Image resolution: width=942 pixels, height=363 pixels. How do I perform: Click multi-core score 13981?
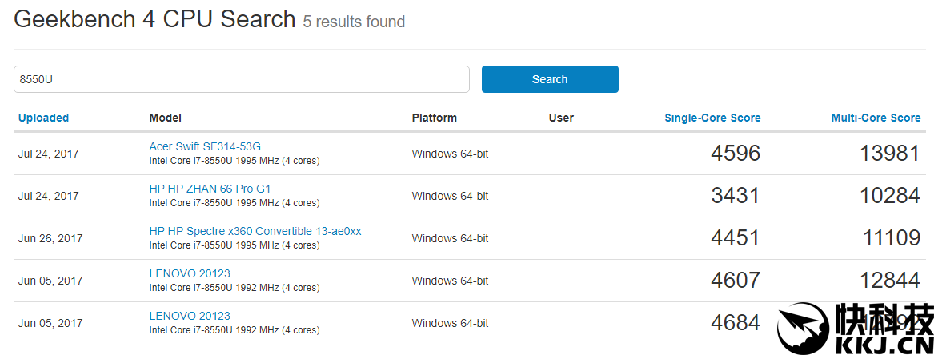[889, 154]
